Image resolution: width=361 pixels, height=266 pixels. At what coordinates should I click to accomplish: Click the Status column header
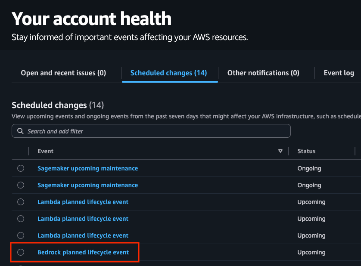[x=306, y=151]
